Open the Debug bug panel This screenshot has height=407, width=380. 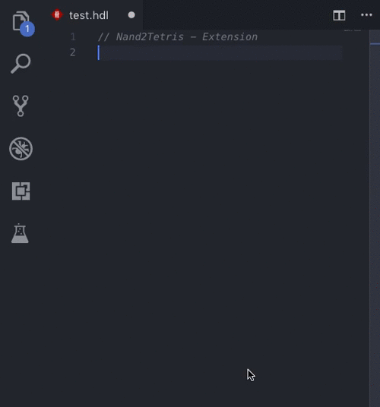click(21, 149)
